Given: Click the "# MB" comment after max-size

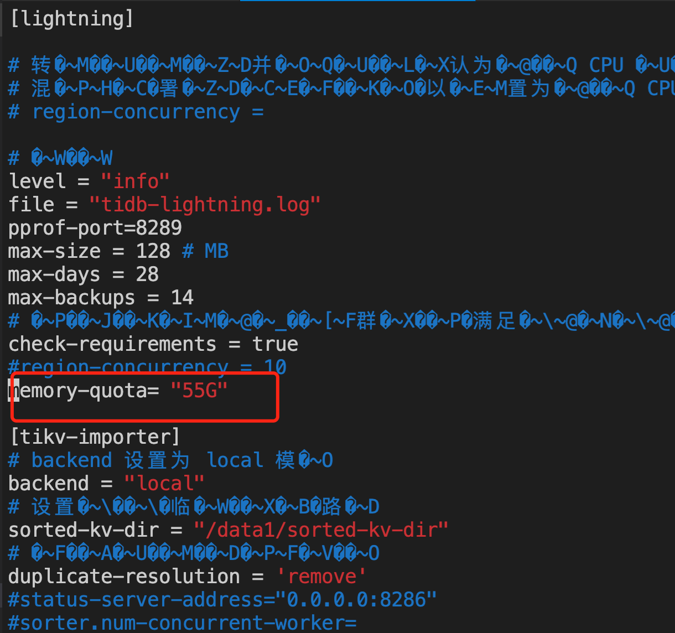Looking at the screenshot, I should coord(205,251).
